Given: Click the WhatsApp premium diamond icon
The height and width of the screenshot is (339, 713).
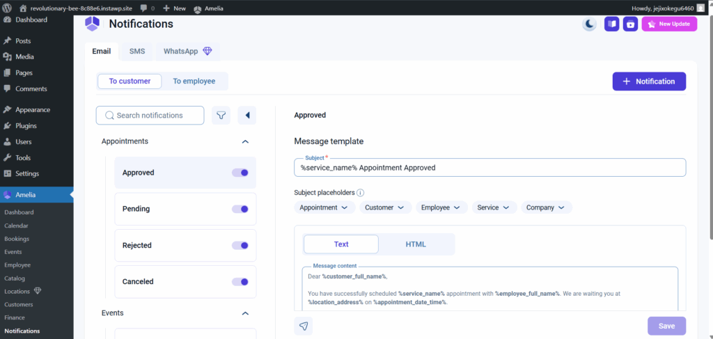Looking at the screenshot, I should 207,52.
